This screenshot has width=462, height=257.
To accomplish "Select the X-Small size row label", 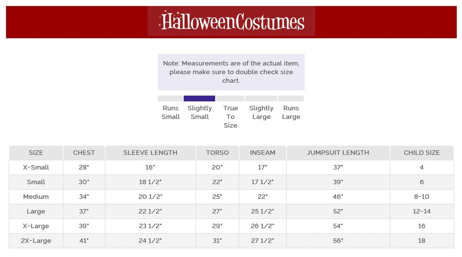I will [36, 167].
